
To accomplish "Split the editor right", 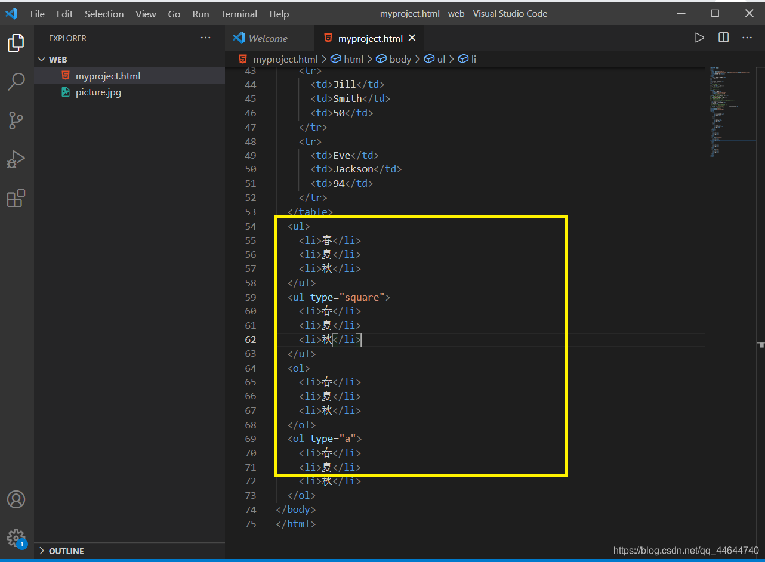I will [723, 38].
